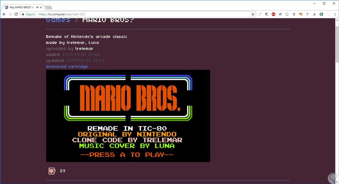
Task: Open the green K extension icon
Action: (321, 14)
